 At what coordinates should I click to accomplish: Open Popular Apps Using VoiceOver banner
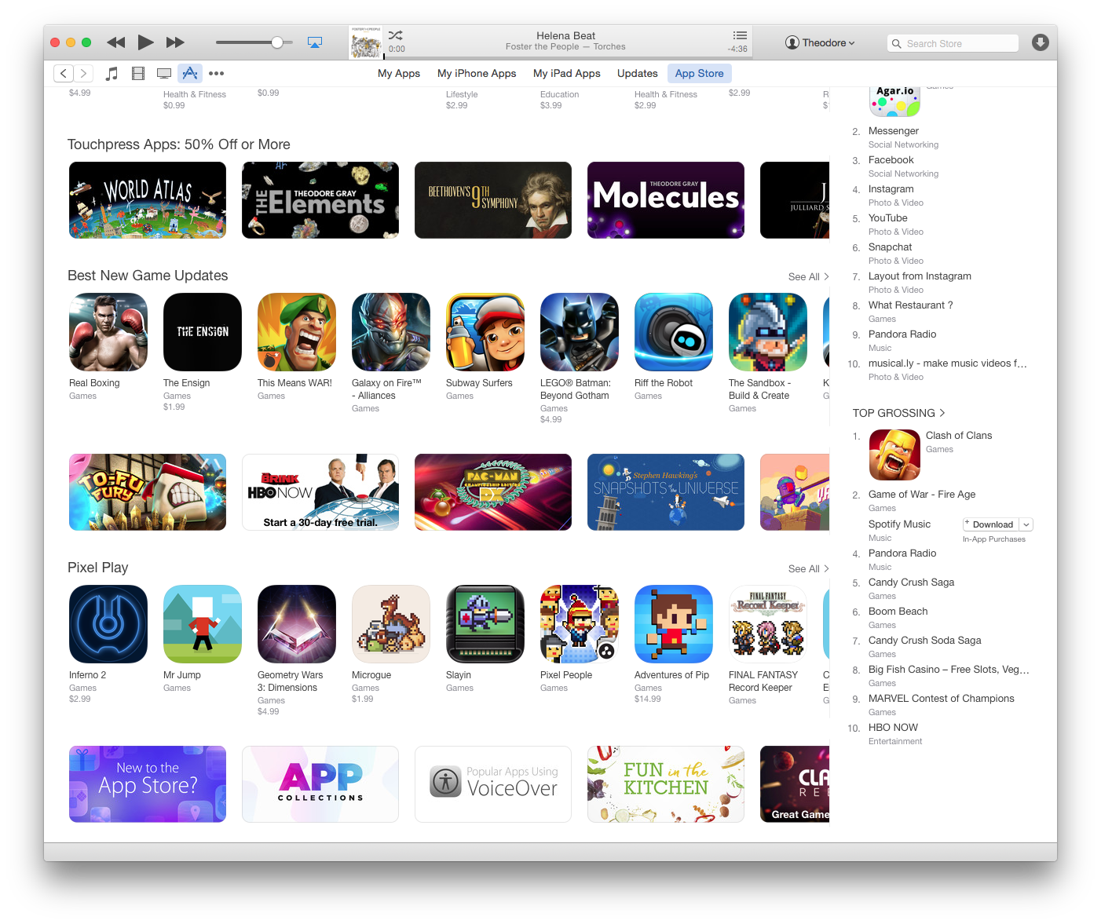tap(493, 784)
